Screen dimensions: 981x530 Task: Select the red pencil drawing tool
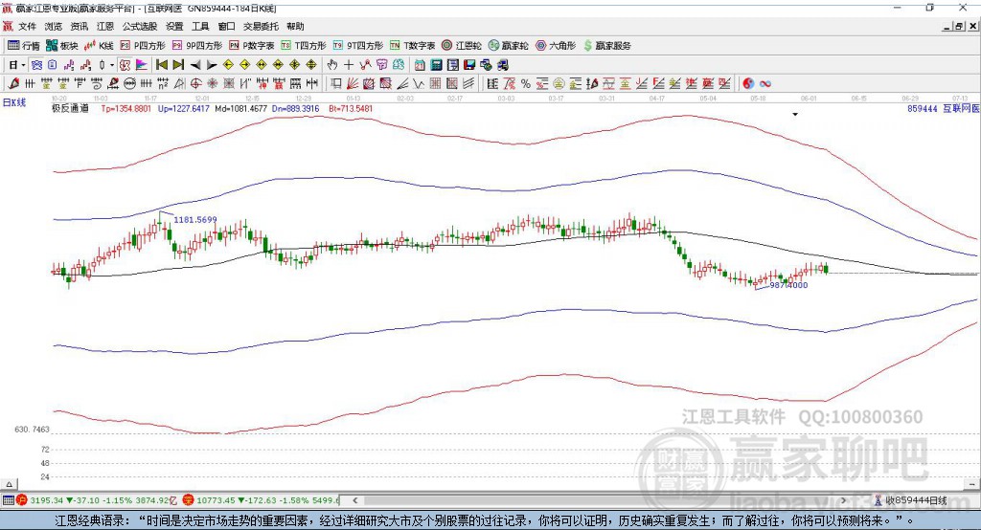click(x=13, y=84)
